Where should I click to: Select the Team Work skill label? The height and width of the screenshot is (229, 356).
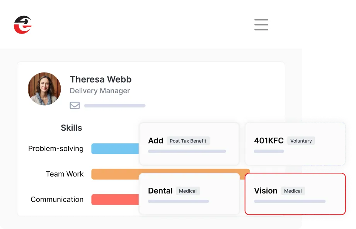tap(65, 174)
